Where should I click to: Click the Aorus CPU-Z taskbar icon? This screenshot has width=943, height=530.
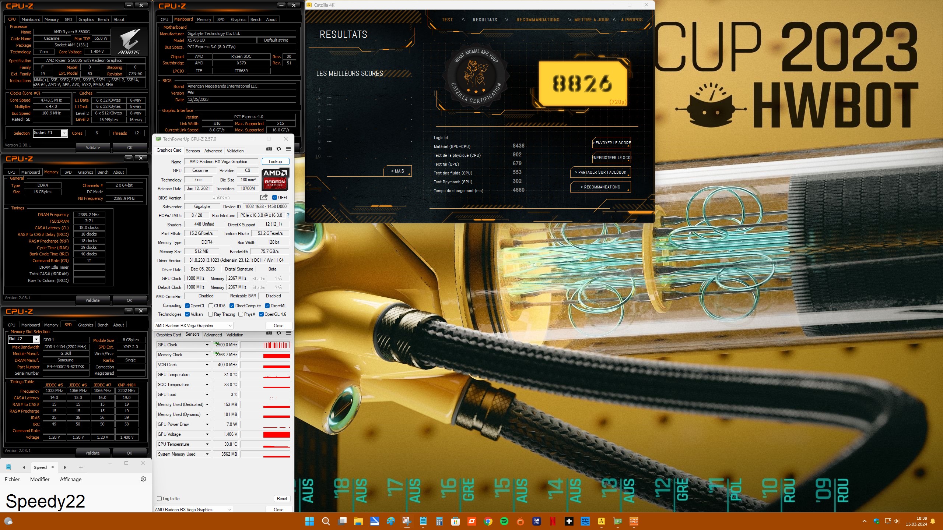point(634,521)
